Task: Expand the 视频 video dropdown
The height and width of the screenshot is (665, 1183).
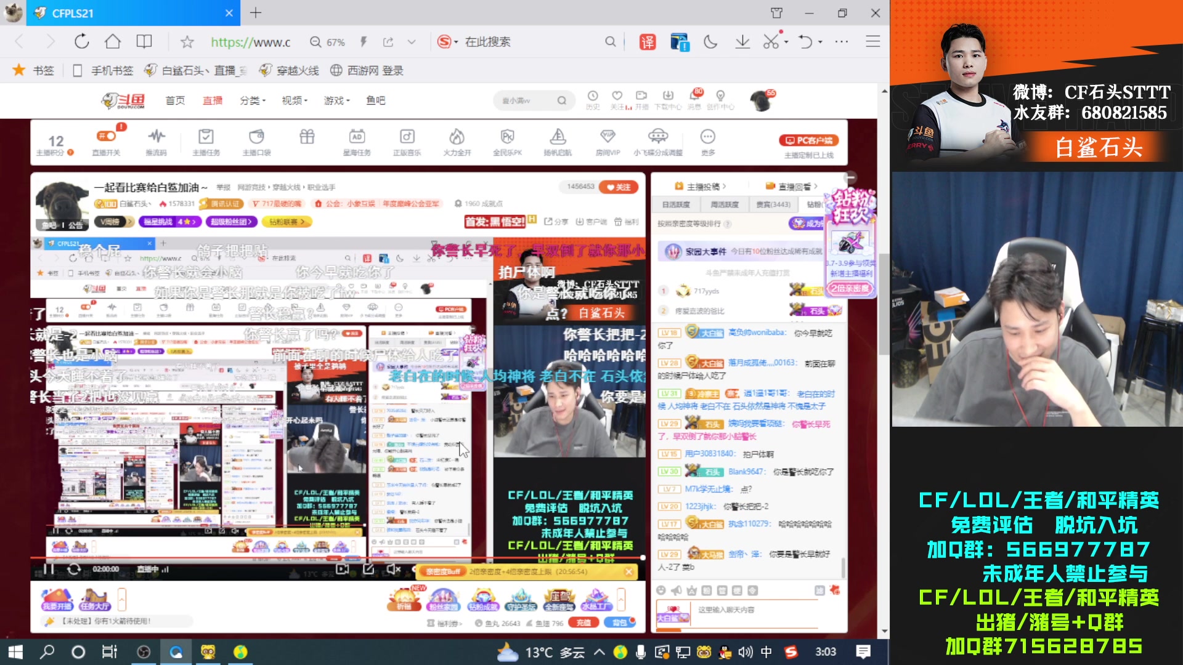Action: tap(295, 100)
